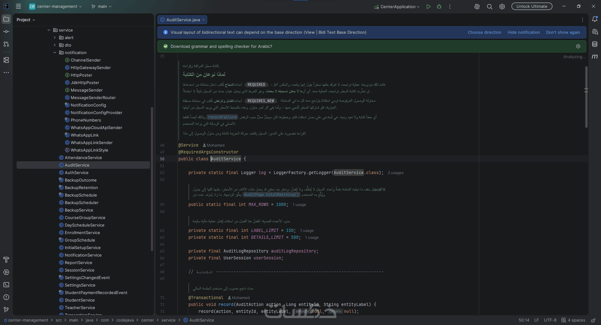The height and width of the screenshot is (325, 601).
Task: Debug CenterApplication with the bug icon
Action: [x=439, y=7]
